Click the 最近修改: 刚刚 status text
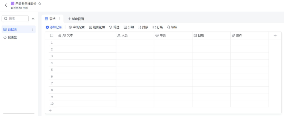The image size is (284, 116). (x=19, y=8)
